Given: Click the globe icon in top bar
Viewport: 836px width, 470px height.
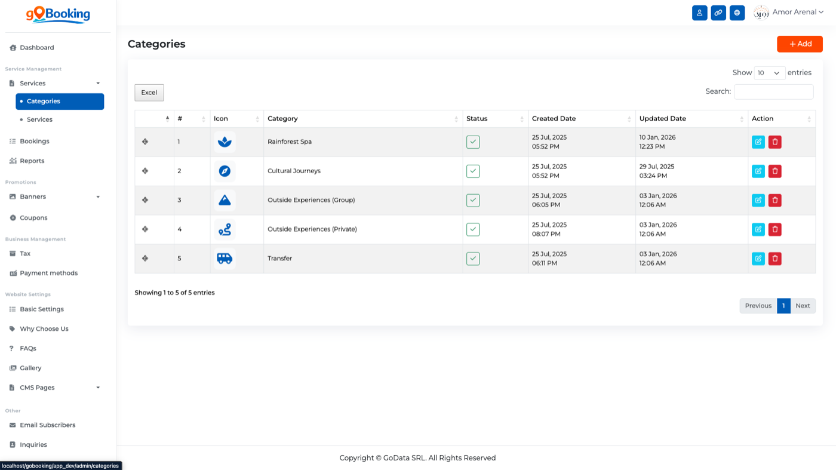Looking at the screenshot, I should (737, 13).
